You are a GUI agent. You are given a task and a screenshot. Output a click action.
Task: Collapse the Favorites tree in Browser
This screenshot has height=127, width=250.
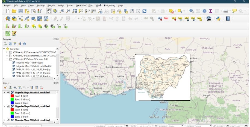4,49
